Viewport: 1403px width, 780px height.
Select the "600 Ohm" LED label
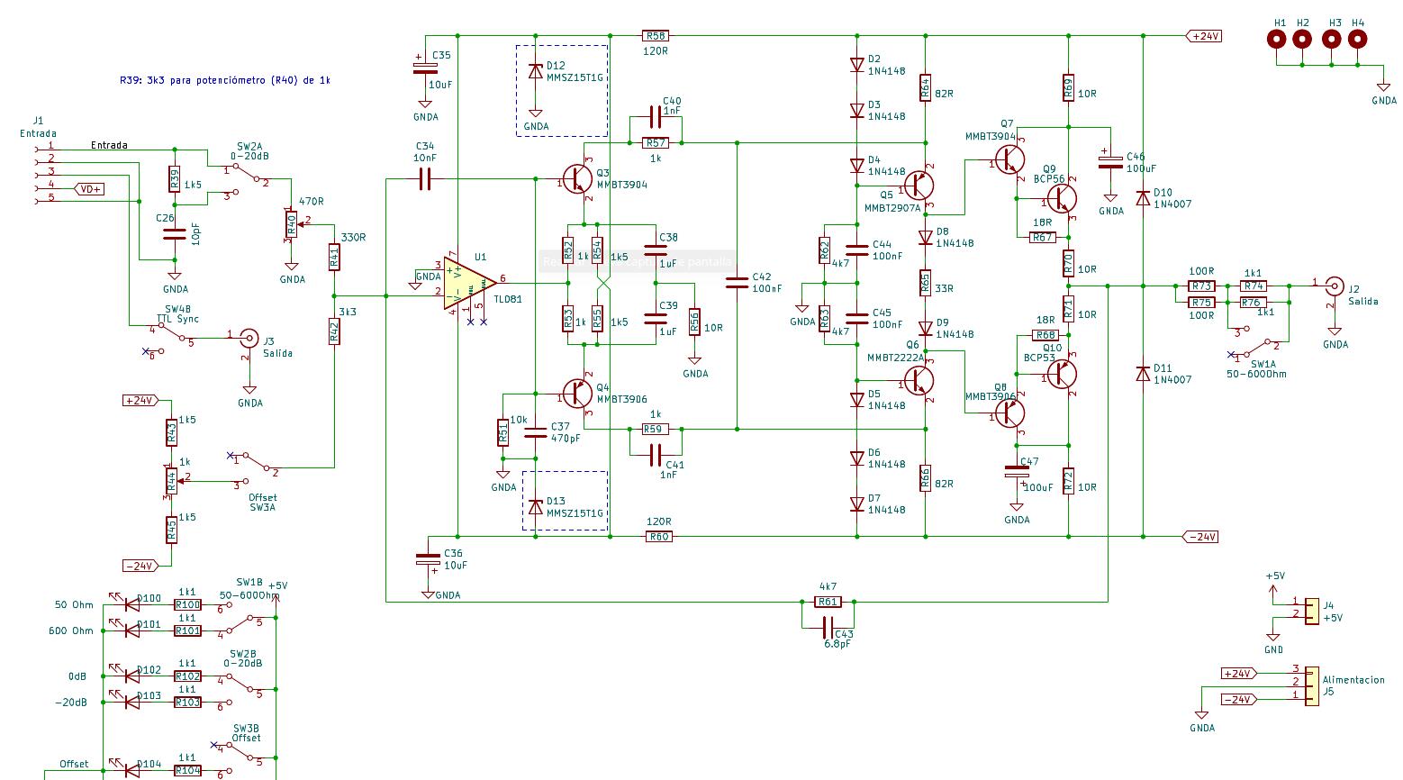pyautogui.click(x=71, y=630)
